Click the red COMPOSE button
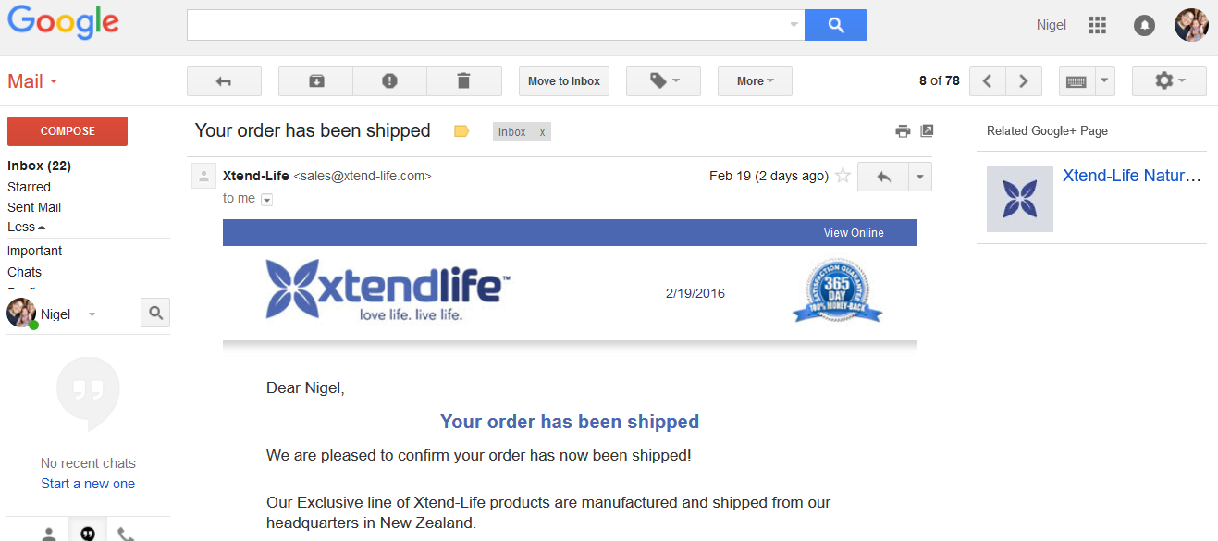1218x541 pixels. pyautogui.click(x=68, y=131)
